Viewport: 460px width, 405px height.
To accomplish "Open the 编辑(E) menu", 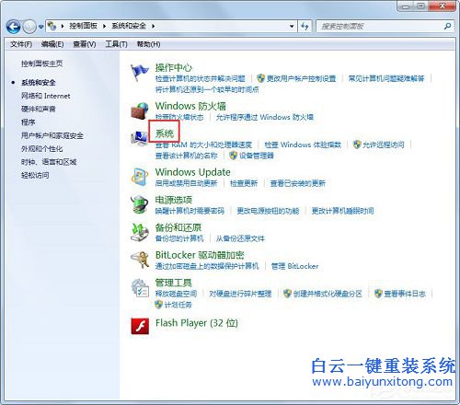I will pyautogui.click(x=52, y=44).
